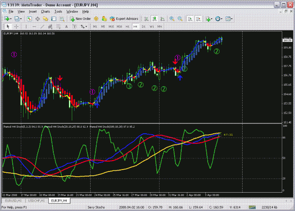Switch timeframe to MN
295x211 pixels.
click(x=160, y=27)
